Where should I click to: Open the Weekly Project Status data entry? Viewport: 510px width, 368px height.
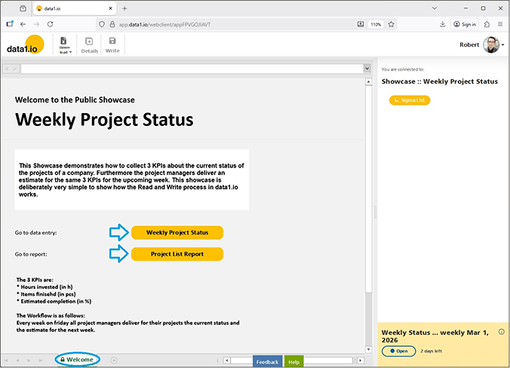tap(177, 232)
